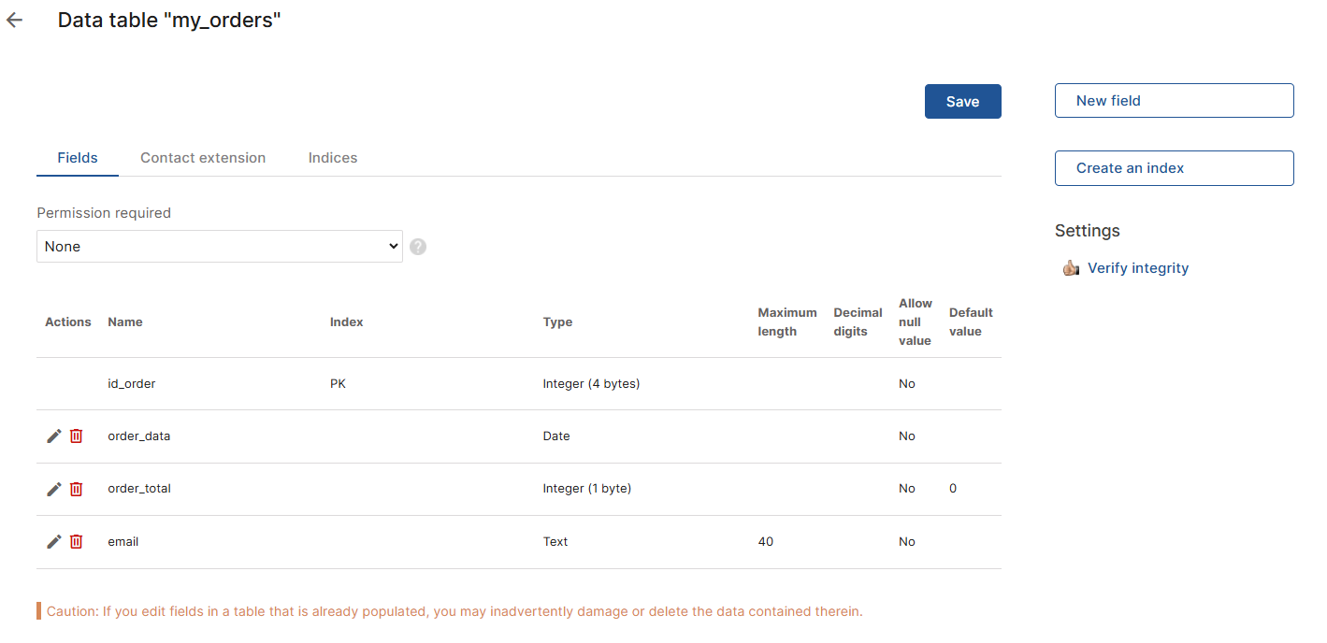Screen dimensions: 1327x643
Task: Open the Verify integrity link
Action: 1137,267
